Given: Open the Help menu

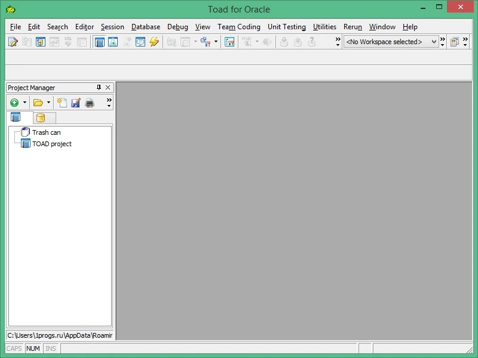Looking at the screenshot, I should click(x=410, y=27).
